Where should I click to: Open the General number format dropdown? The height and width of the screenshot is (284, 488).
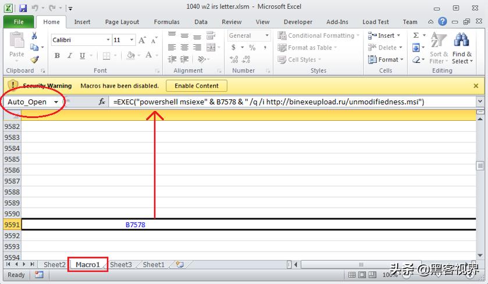click(267, 35)
